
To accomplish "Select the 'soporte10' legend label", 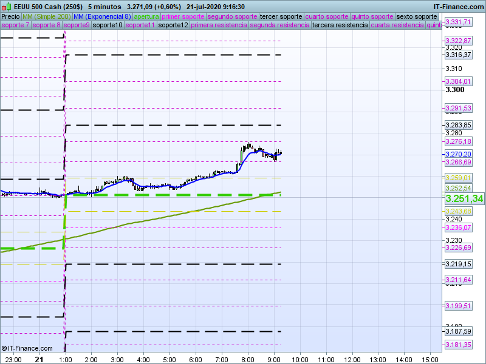I will (108, 25).
